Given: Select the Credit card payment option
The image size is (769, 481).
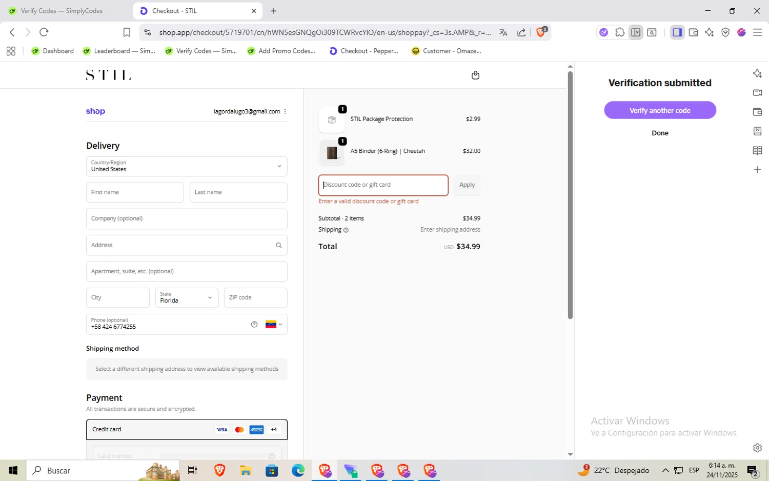Looking at the screenshot, I should click(187, 429).
